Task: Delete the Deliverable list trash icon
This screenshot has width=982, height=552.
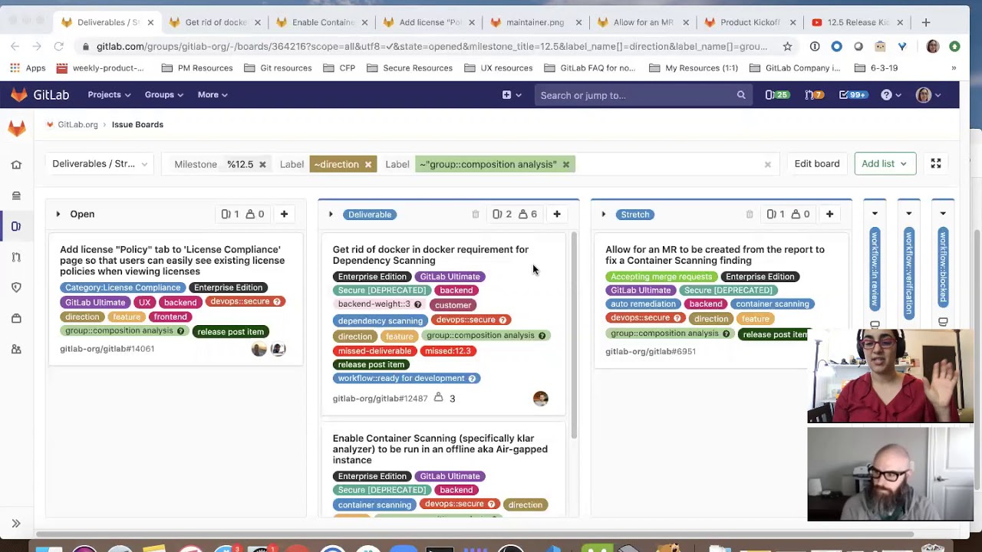Action: (x=476, y=215)
